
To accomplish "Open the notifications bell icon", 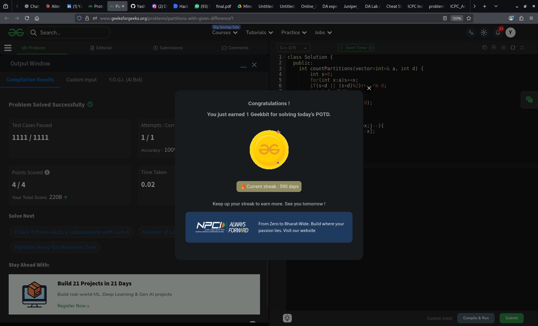I will click(498, 32).
